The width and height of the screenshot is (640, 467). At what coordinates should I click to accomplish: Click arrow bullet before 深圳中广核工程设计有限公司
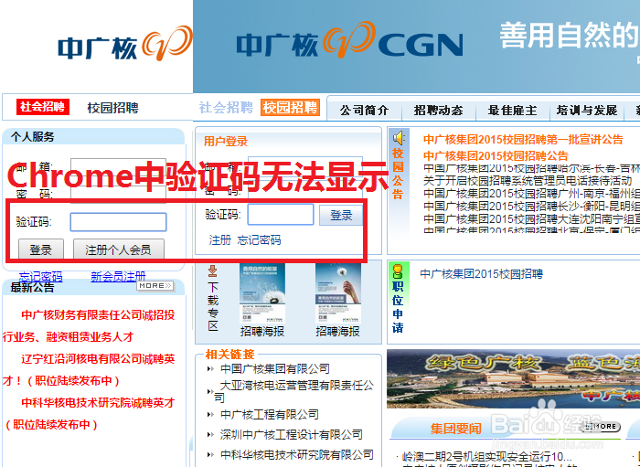click(x=210, y=435)
